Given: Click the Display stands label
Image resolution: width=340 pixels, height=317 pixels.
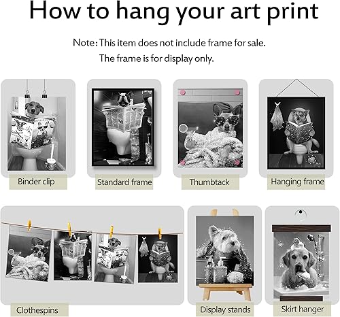Looking at the screenshot, I should tap(225, 310).
